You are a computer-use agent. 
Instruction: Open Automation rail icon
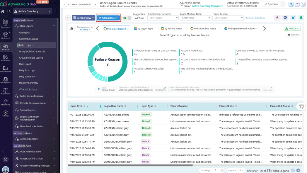click(x=6, y=91)
